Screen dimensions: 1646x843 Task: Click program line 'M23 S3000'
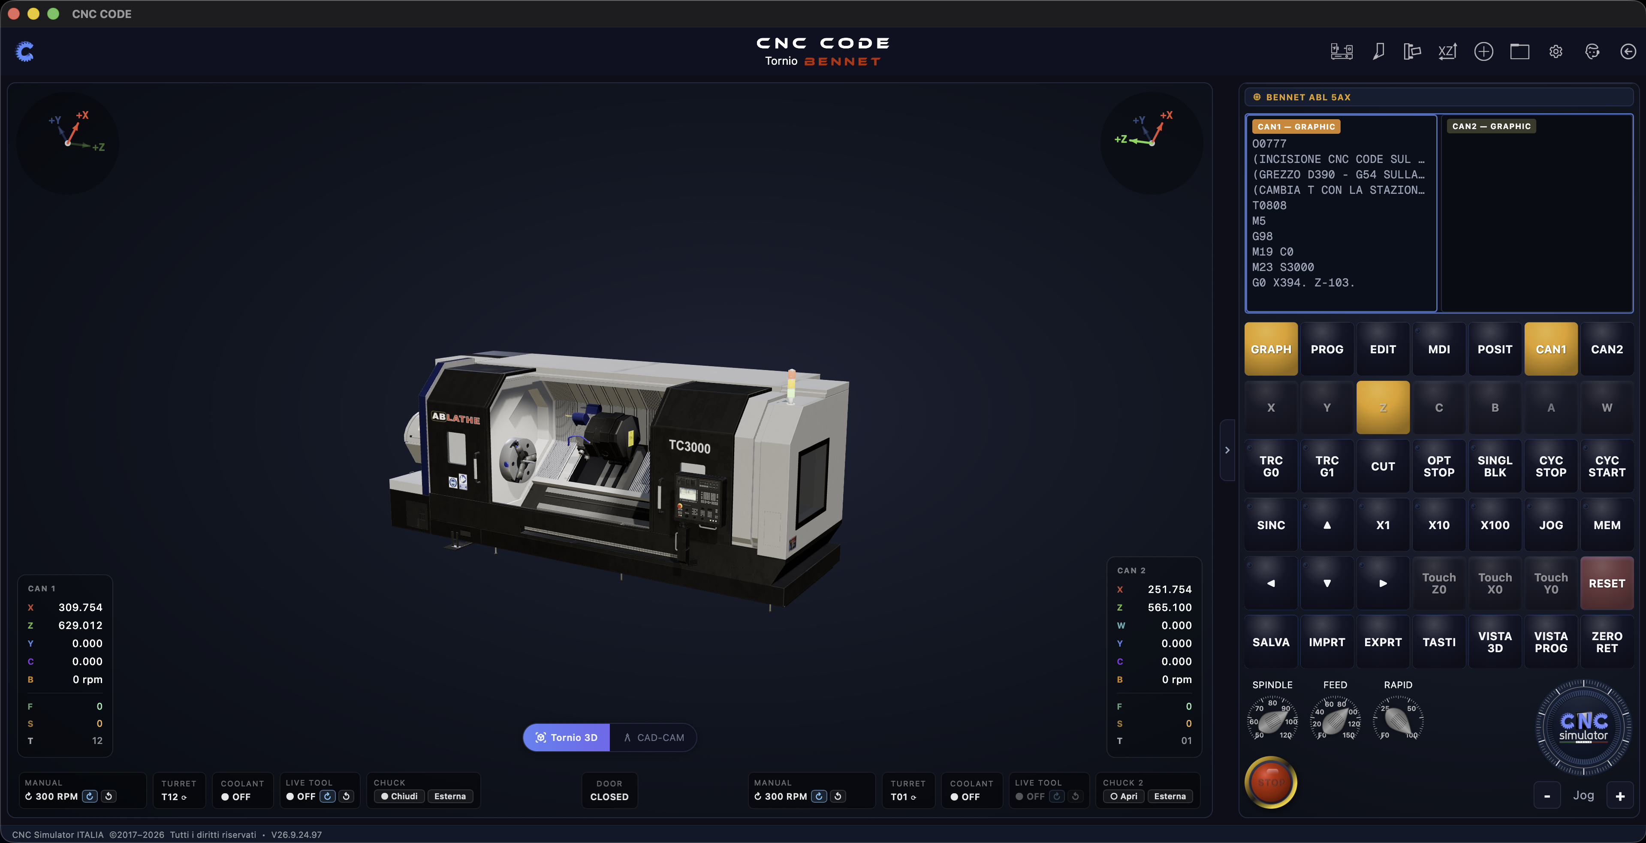tap(1283, 267)
